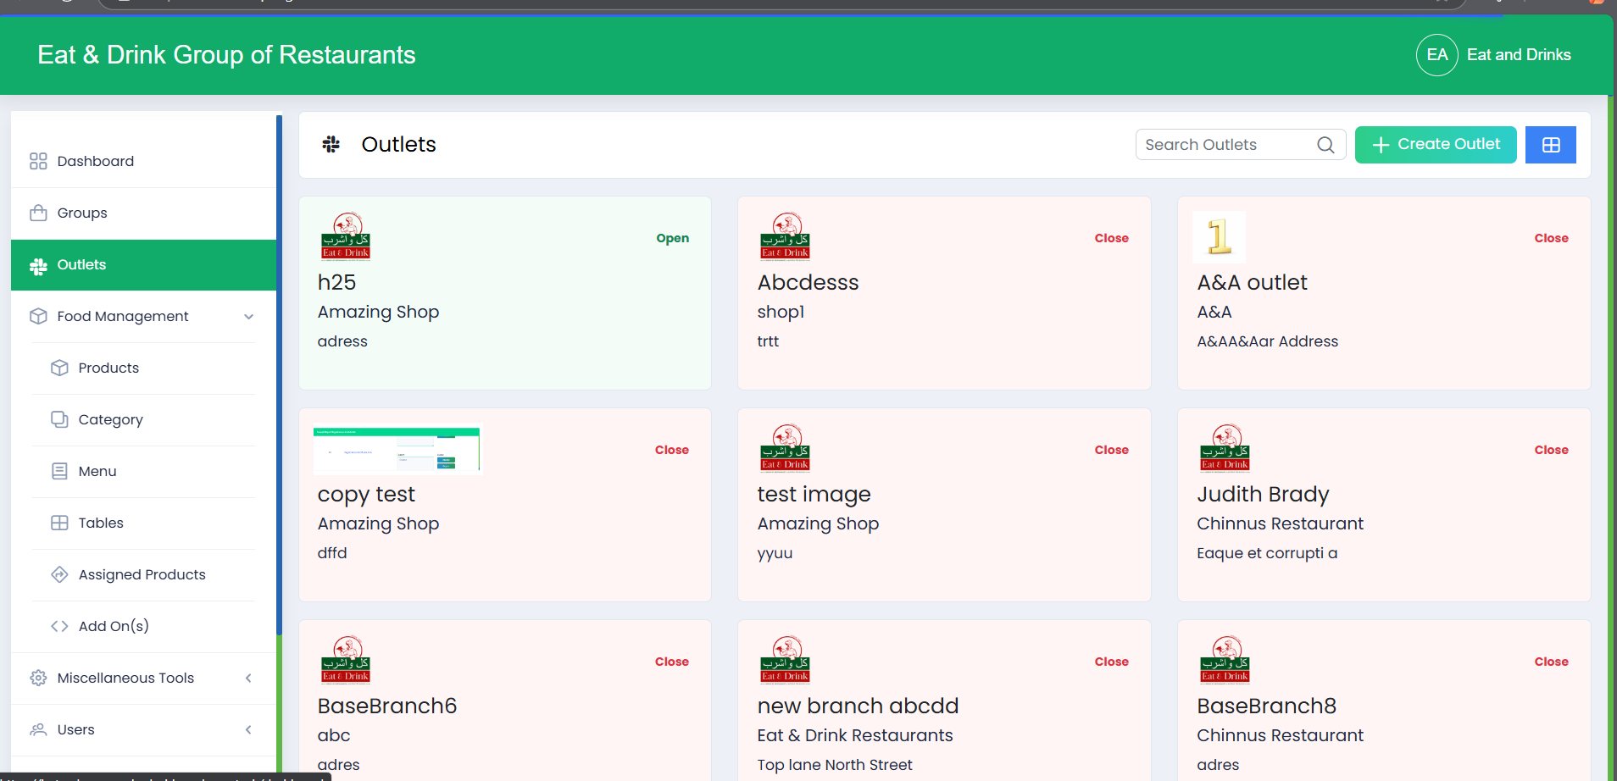Select the new branch abcdd outlet name
This screenshot has height=781, width=1617.
pyautogui.click(x=858, y=706)
